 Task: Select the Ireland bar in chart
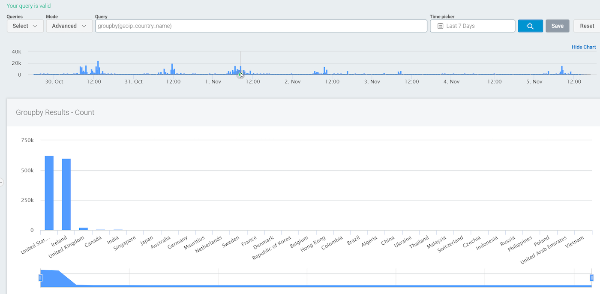pos(66,195)
